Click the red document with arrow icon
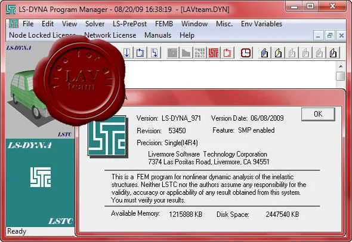 227,53
